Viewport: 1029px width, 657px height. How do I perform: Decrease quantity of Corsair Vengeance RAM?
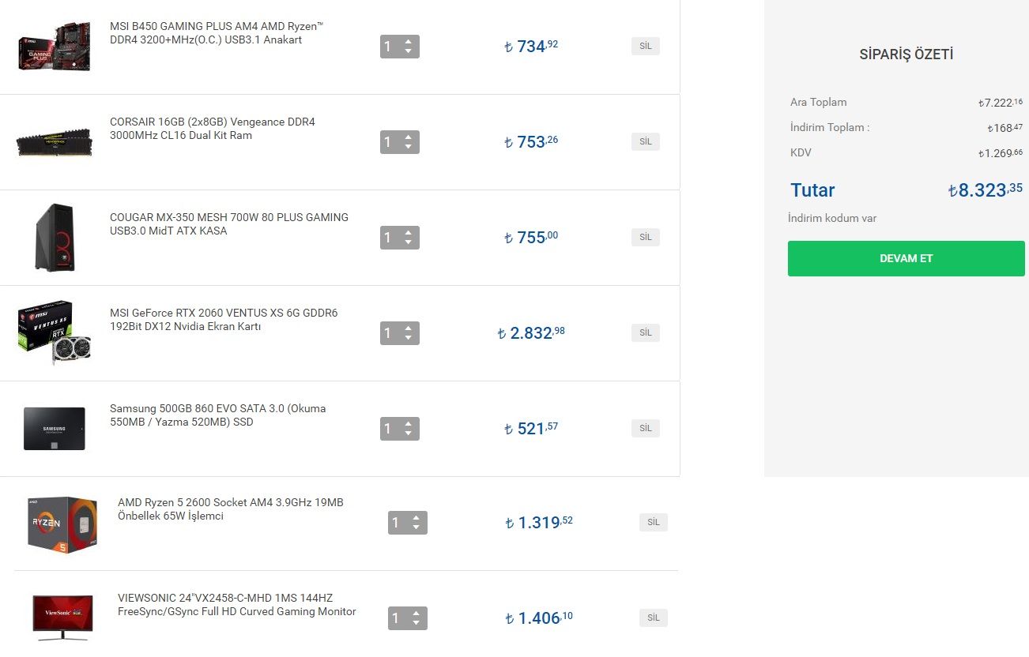[408, 148]
